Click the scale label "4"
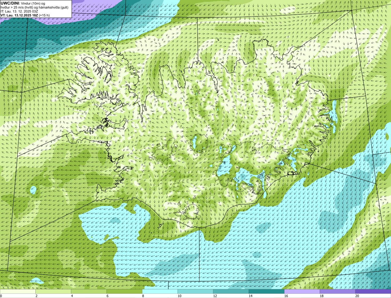 [72, 296]
